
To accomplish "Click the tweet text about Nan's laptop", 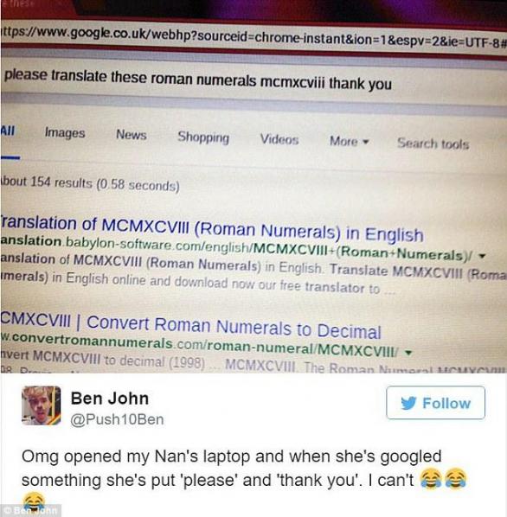I will pos(231,469).
